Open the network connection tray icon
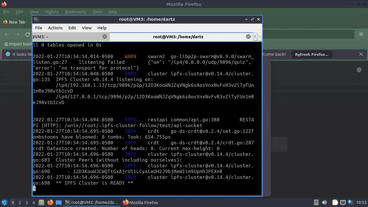368x207 pixels. tap(343, 202)
